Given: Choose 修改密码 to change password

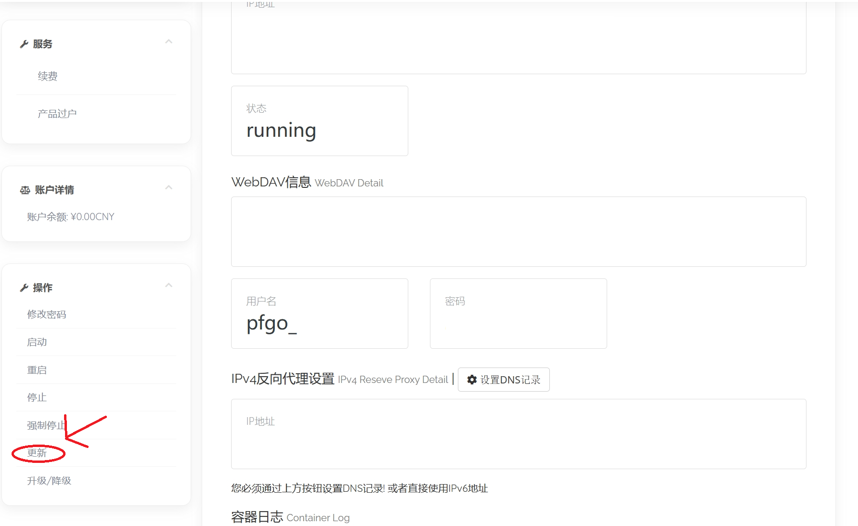Looking at the screenshot, I should click(46, 315).
